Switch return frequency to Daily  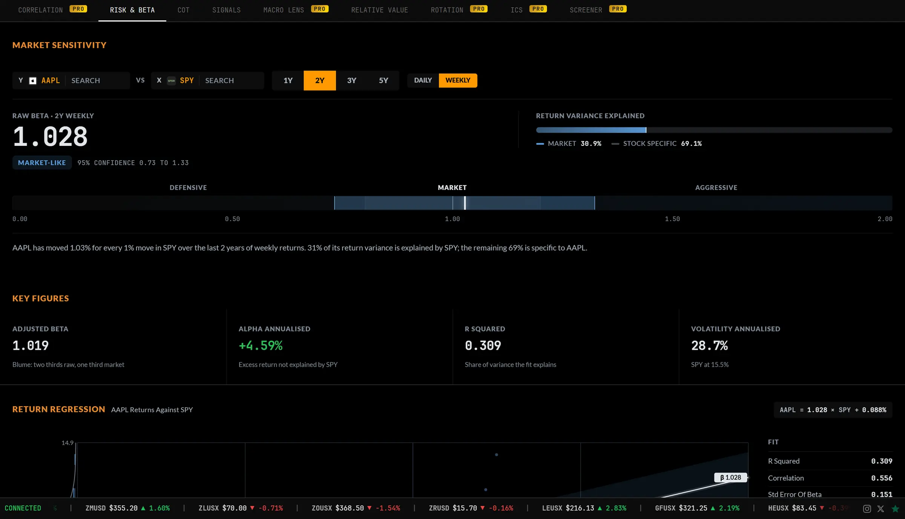(423, 80)
